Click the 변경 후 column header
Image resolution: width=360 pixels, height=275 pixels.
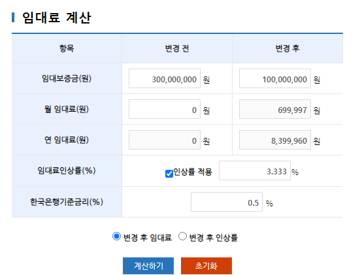(x=287, y=48)
